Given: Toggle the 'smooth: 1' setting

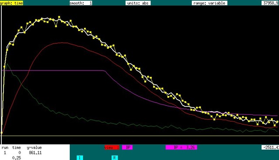Looking at the screenshot, I should pos(81,3).
